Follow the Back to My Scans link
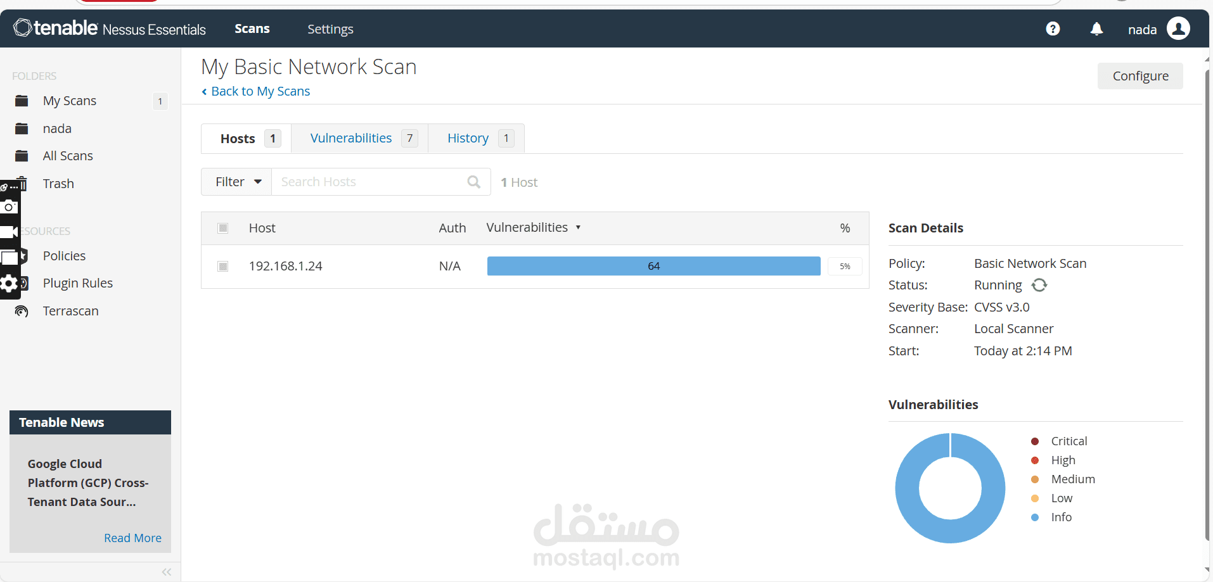 click(256, 91)
